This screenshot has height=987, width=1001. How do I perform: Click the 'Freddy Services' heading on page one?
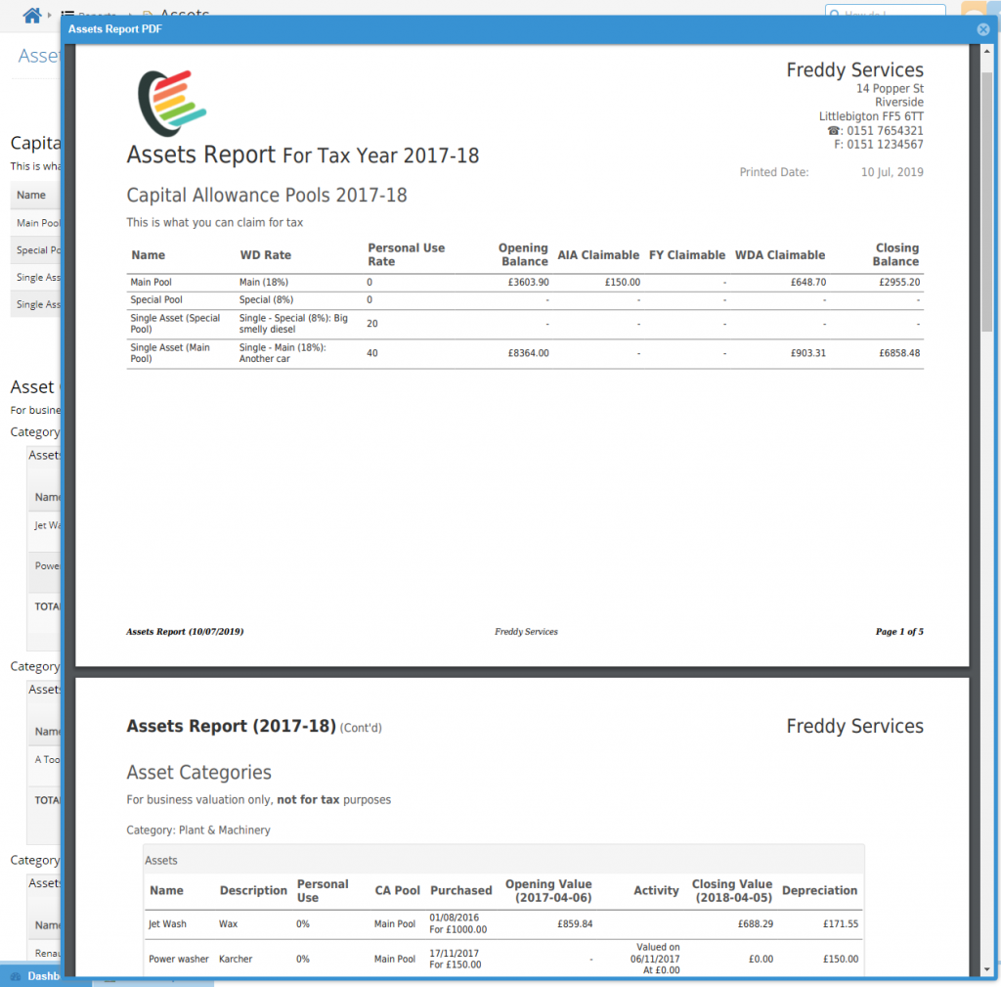854,69
